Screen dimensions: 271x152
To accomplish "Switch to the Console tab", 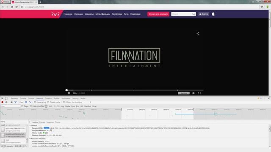I will pyautogui.click(x=23, y=98).
